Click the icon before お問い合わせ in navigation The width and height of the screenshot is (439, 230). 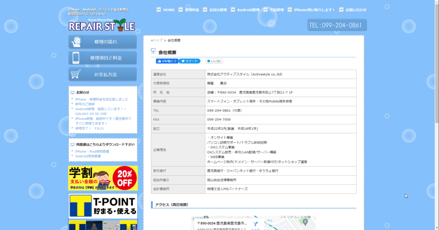[341, 10]
